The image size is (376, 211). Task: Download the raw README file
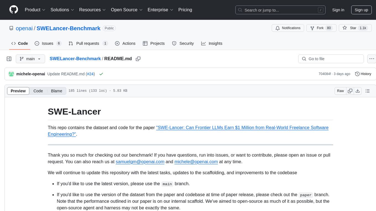357,91
